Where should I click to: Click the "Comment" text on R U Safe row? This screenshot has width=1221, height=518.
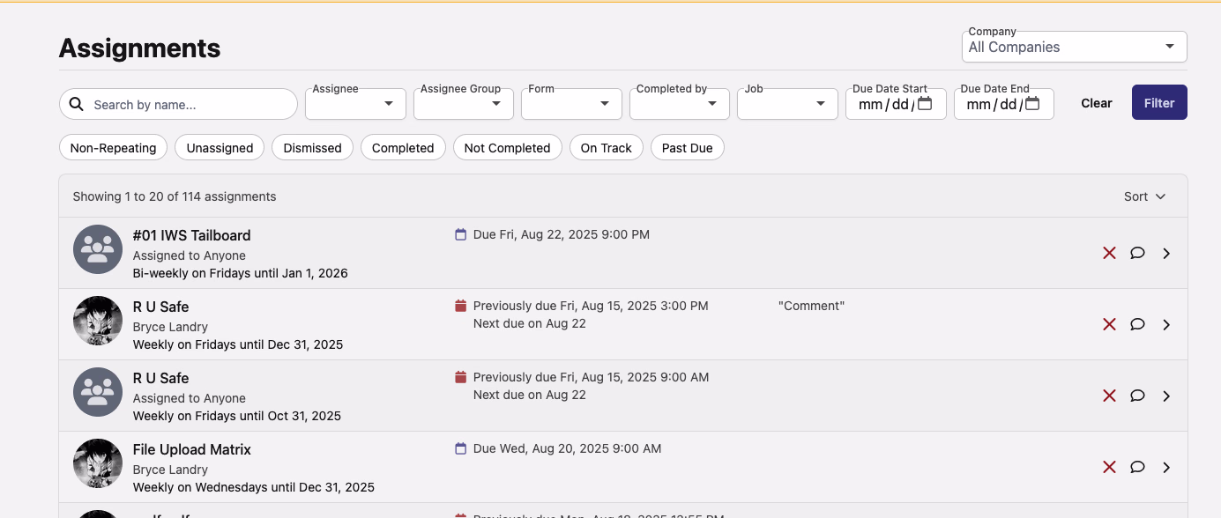tap(811, 306)
